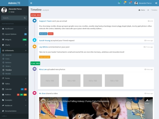
Task: Click the Home breadcrumb dashboard icon
Action: click(139, 10)
